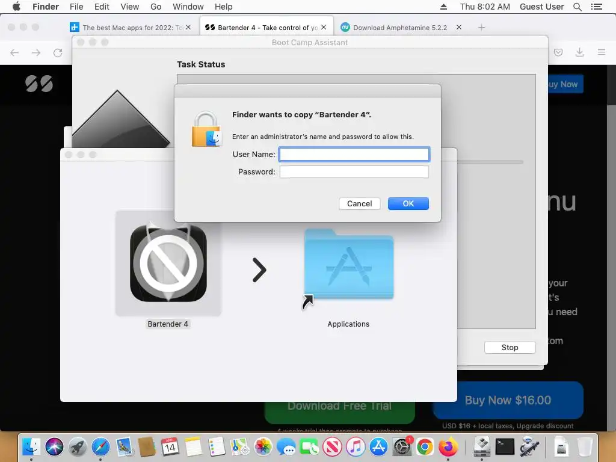The height and width of the screenshot is (462, 616).
Task: Open Notification Center list icon
Action: (597, 7)
